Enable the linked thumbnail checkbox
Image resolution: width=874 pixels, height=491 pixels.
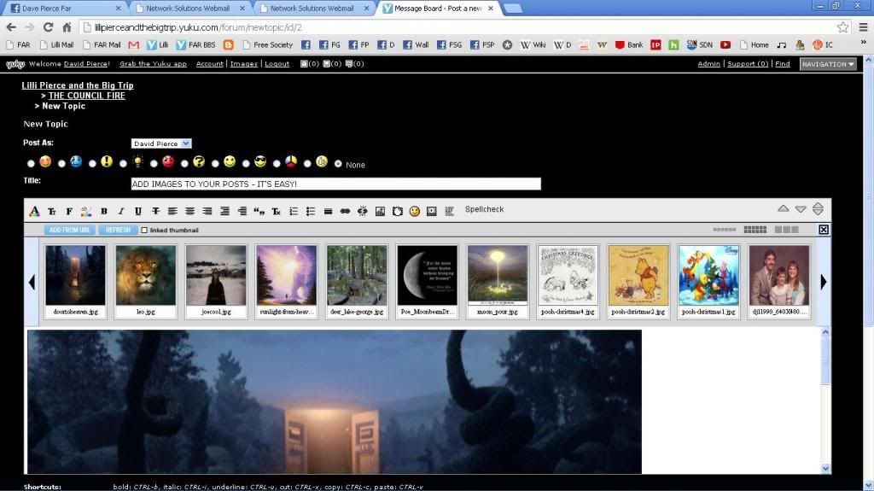pyautogui.click(x=144, y=230)
